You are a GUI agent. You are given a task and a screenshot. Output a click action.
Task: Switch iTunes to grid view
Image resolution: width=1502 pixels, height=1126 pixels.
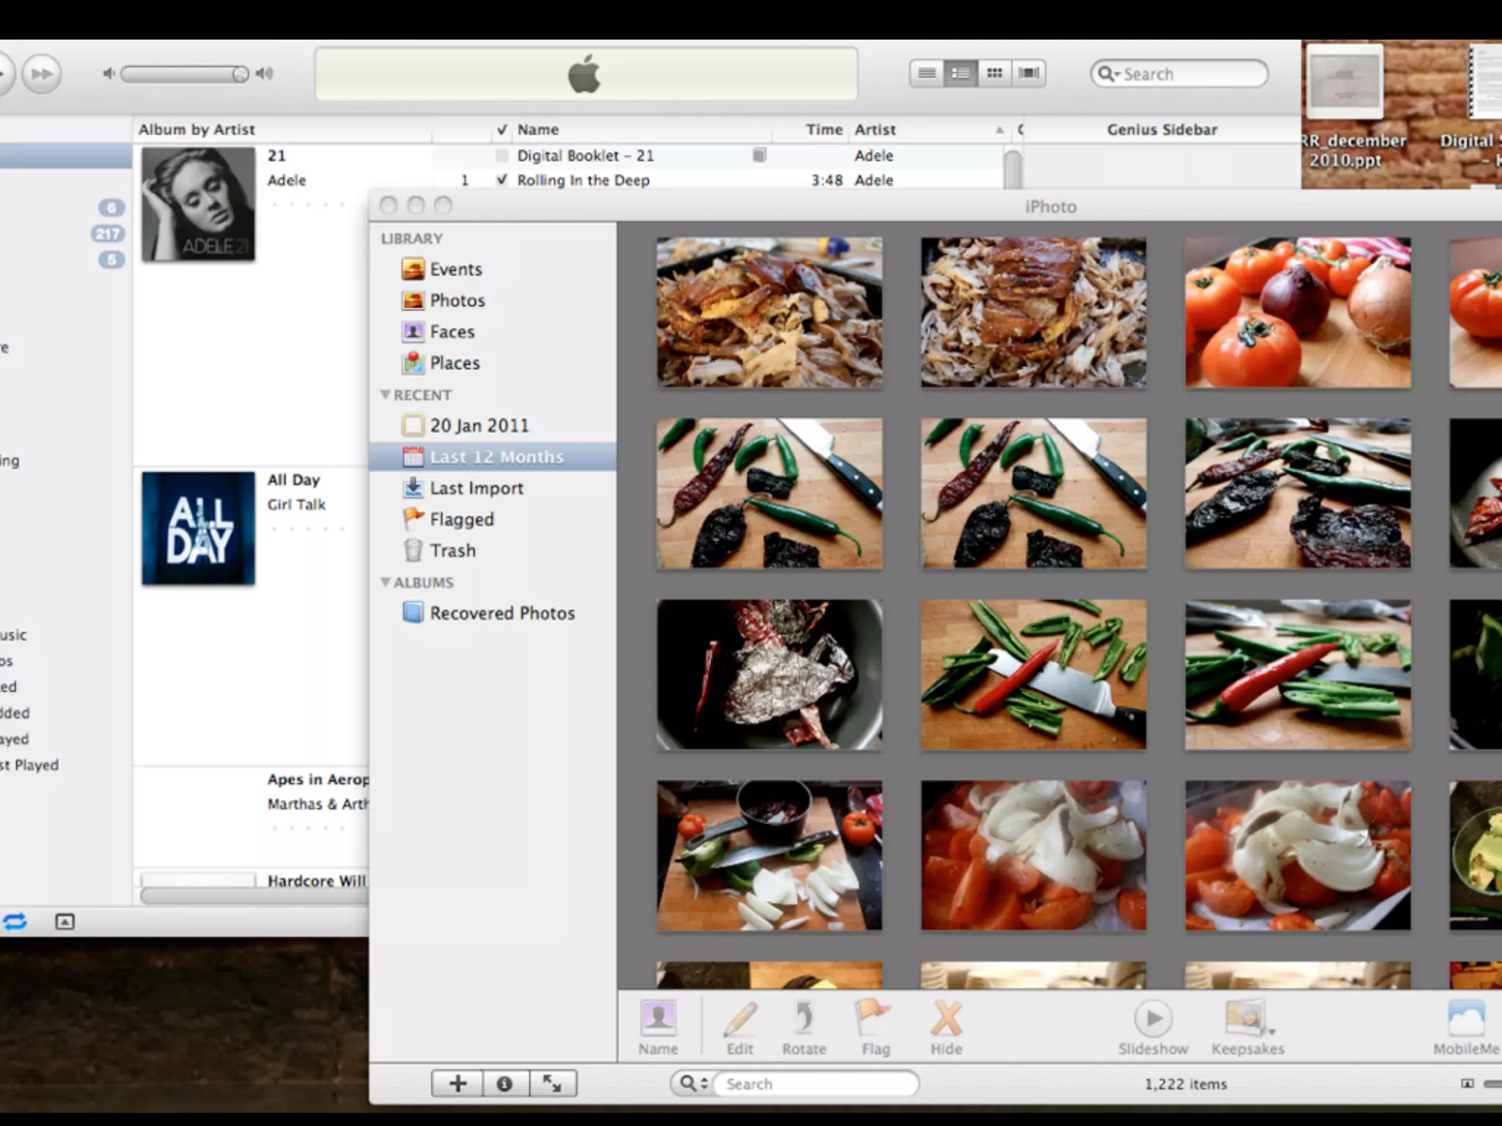pos(994,73)
